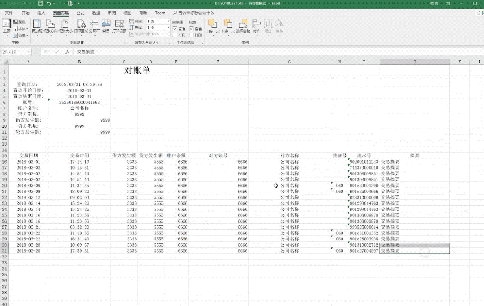This screenshot has width=484, height=306.
Task: Switch to the Formulas (公式) tab
Action: point(81,13)
